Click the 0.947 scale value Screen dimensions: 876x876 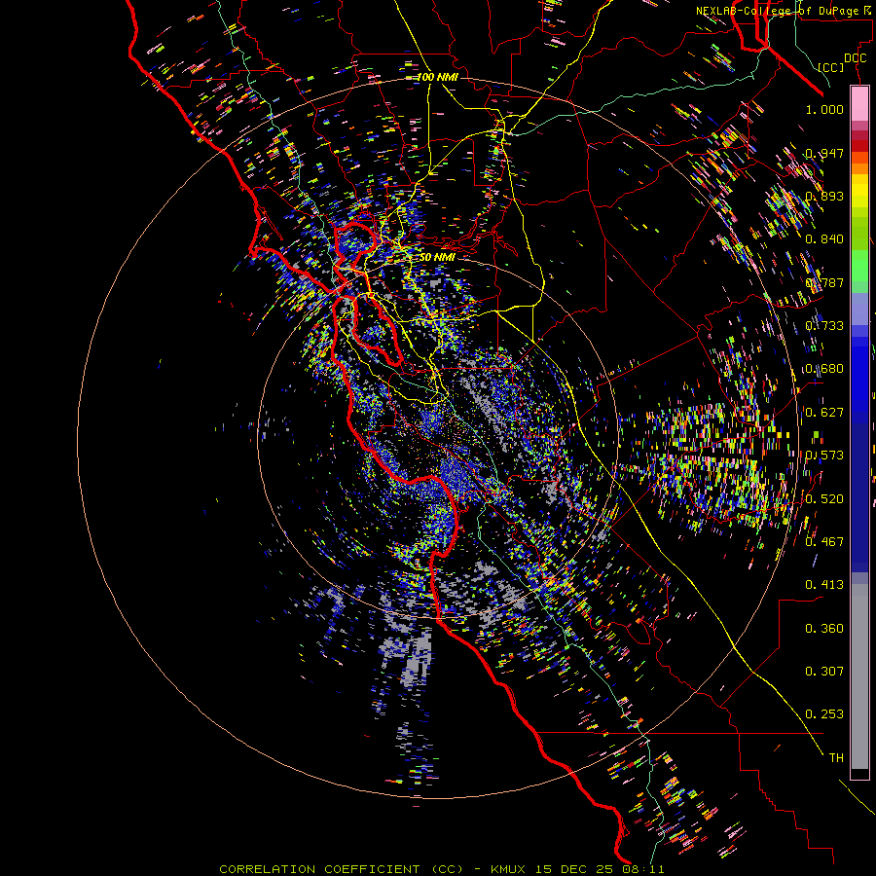(824, 153)
